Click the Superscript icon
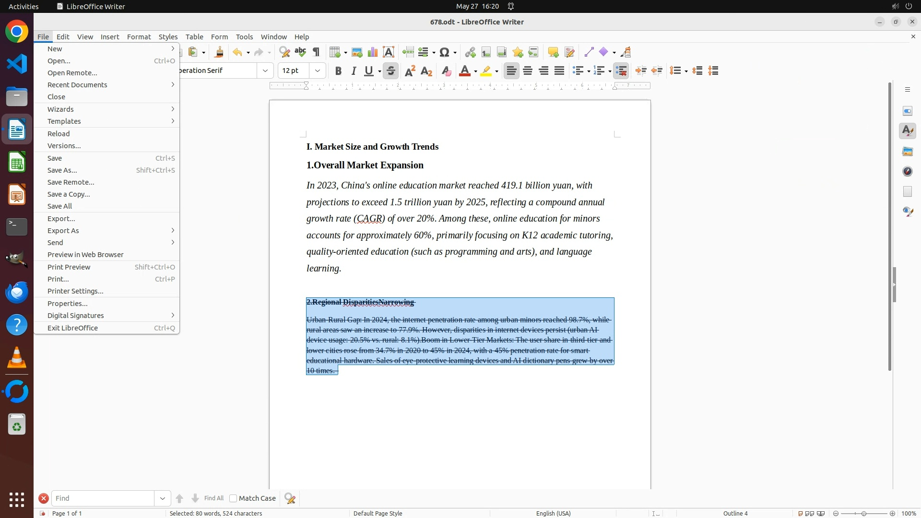Screen dimensions: 921x518 [410, 71]
